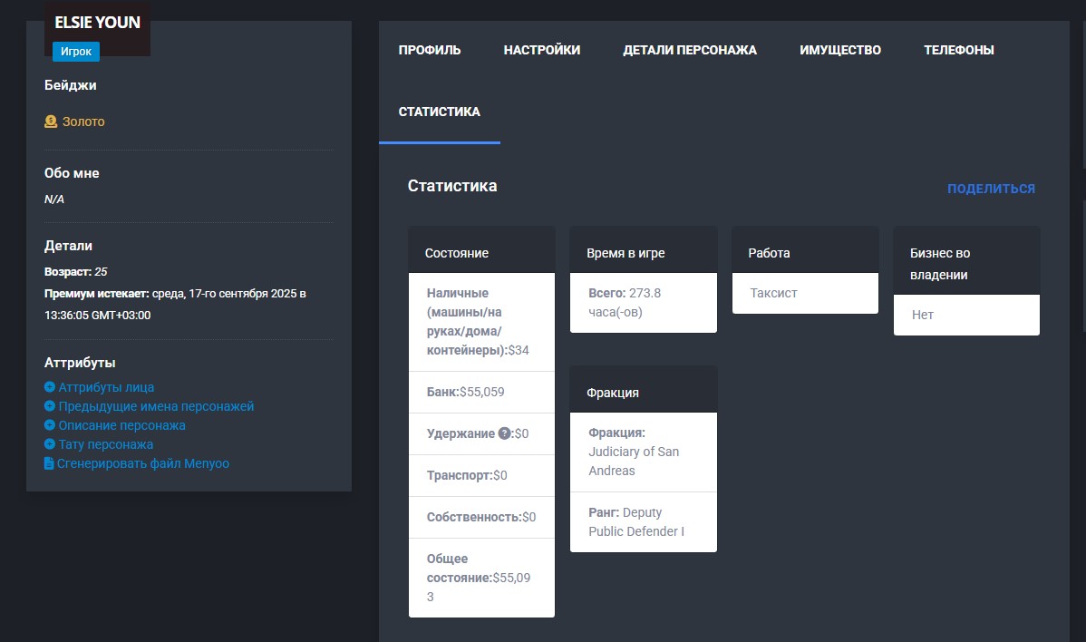Open the Профиль tab
This screenshot has height=642, width=1086.
pyautogui.click(x=430, y=50)
